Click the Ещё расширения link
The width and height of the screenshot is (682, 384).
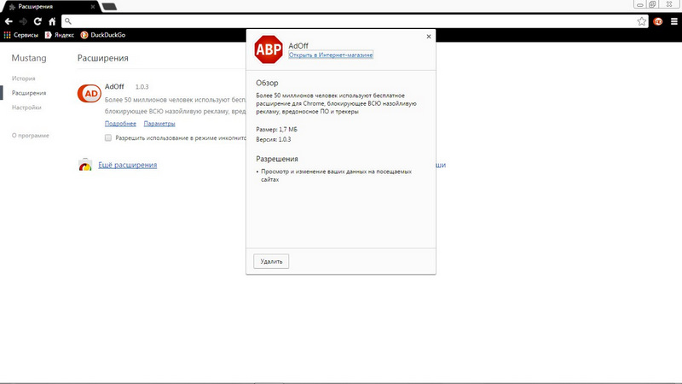click(127, 165)
